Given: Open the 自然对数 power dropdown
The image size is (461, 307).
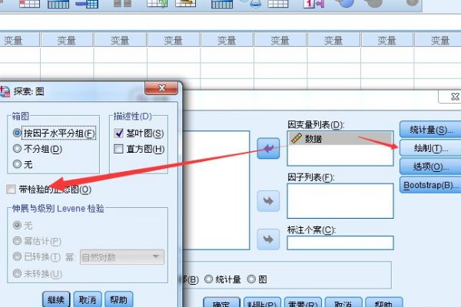Looking at the screenshot, I should 122,257.
